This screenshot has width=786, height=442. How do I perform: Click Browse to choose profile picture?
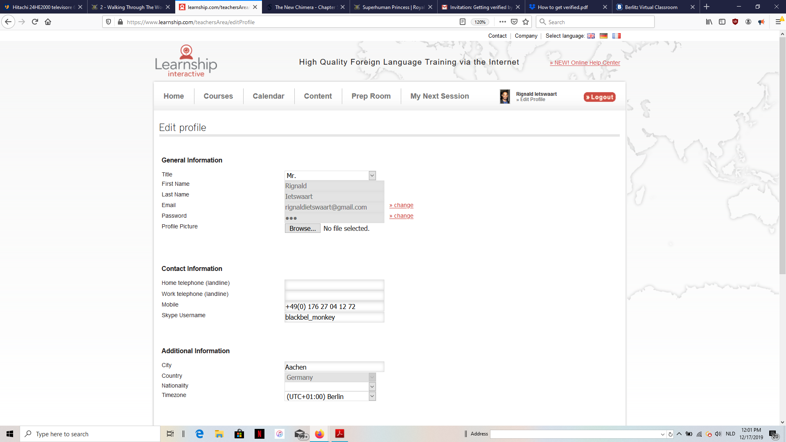(303, 228)
